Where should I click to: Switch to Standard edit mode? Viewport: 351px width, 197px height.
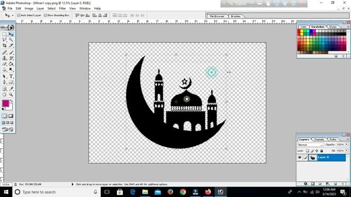pos(4,116)
